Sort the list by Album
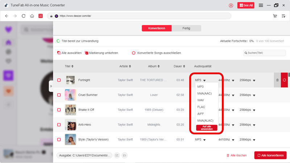 [154, 66]
